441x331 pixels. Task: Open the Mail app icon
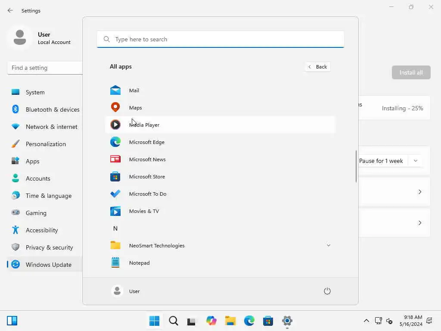click(115, 91)
